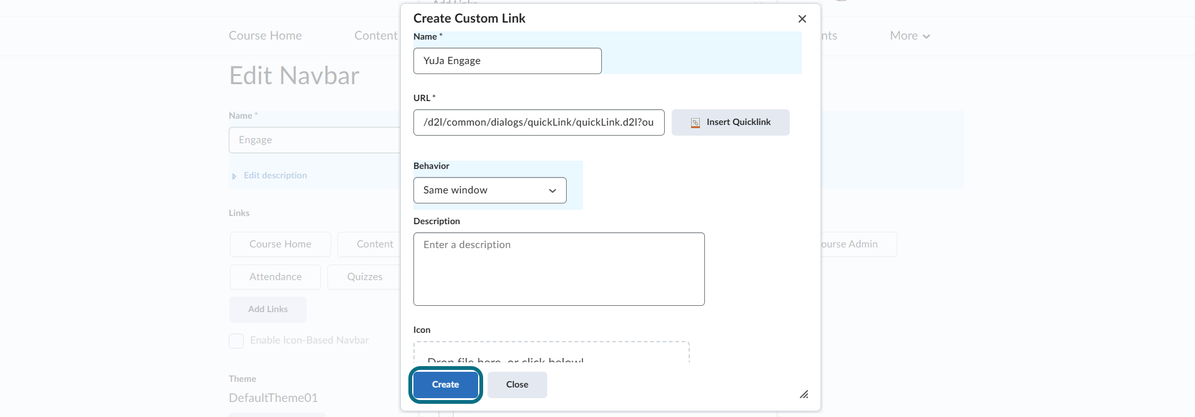Click the URL input field

pyautogui.click(x=538, y=122)
